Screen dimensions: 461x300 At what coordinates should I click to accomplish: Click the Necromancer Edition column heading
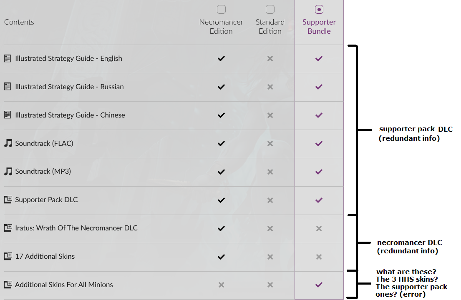(x=221, y=27)
